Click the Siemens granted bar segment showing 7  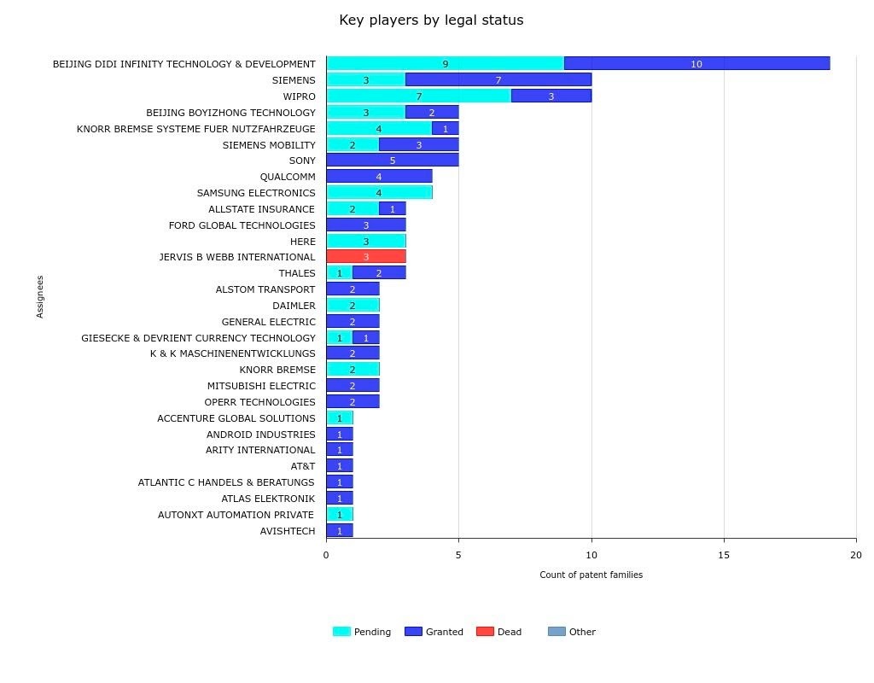498,79
